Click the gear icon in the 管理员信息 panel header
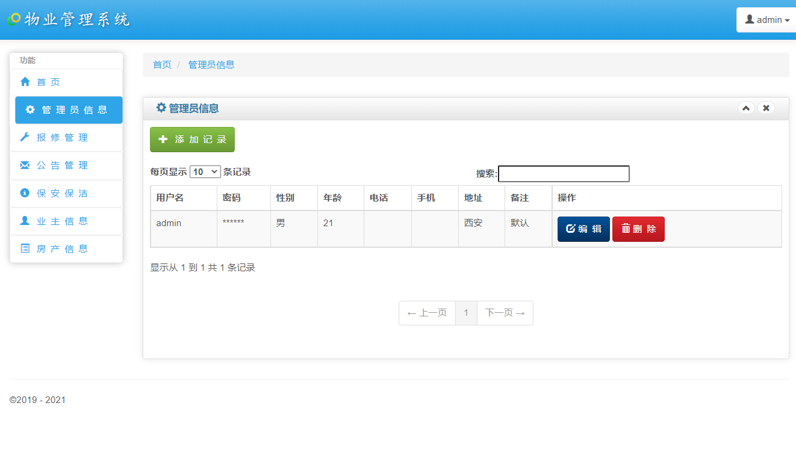Viewport: 796px width, 474px height. click(161, 108)
